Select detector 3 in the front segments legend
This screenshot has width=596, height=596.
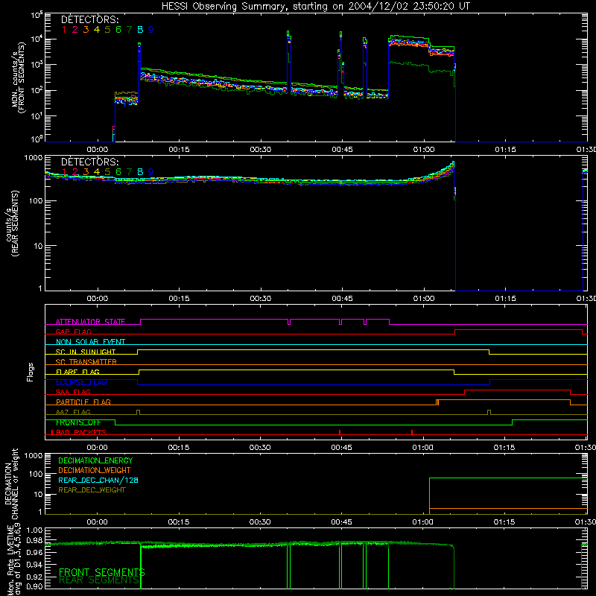[x=86, y=30]
